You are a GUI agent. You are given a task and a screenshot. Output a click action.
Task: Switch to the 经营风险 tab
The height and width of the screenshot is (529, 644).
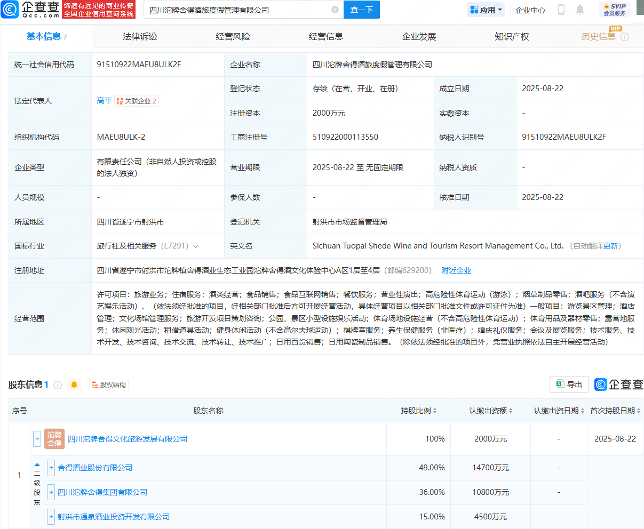(233, 36)
